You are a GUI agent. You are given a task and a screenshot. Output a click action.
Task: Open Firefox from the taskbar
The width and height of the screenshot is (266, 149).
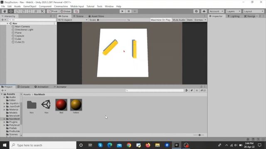(148, 145)
